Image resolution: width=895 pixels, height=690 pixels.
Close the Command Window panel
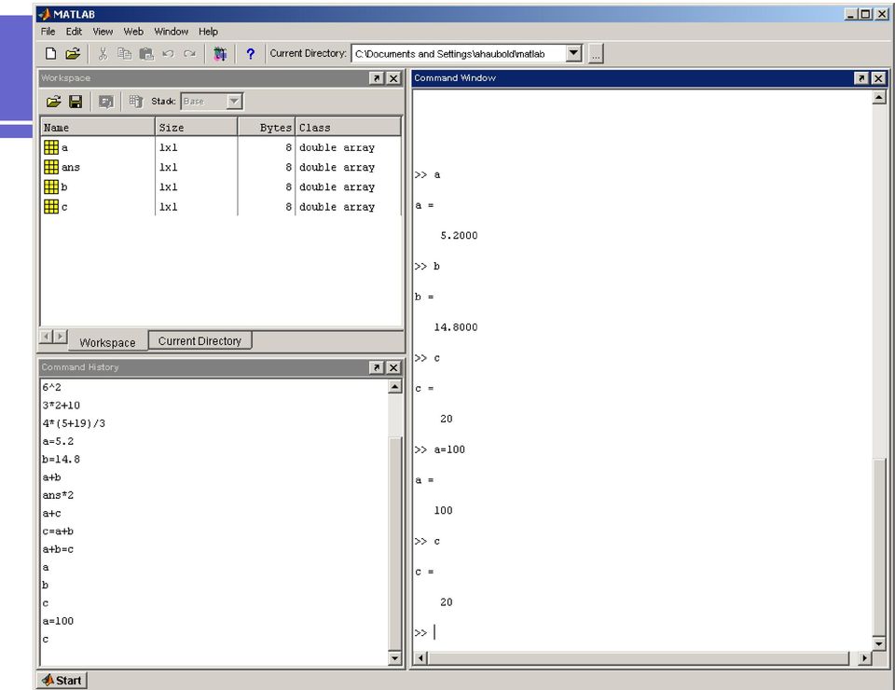coord(879,78)
